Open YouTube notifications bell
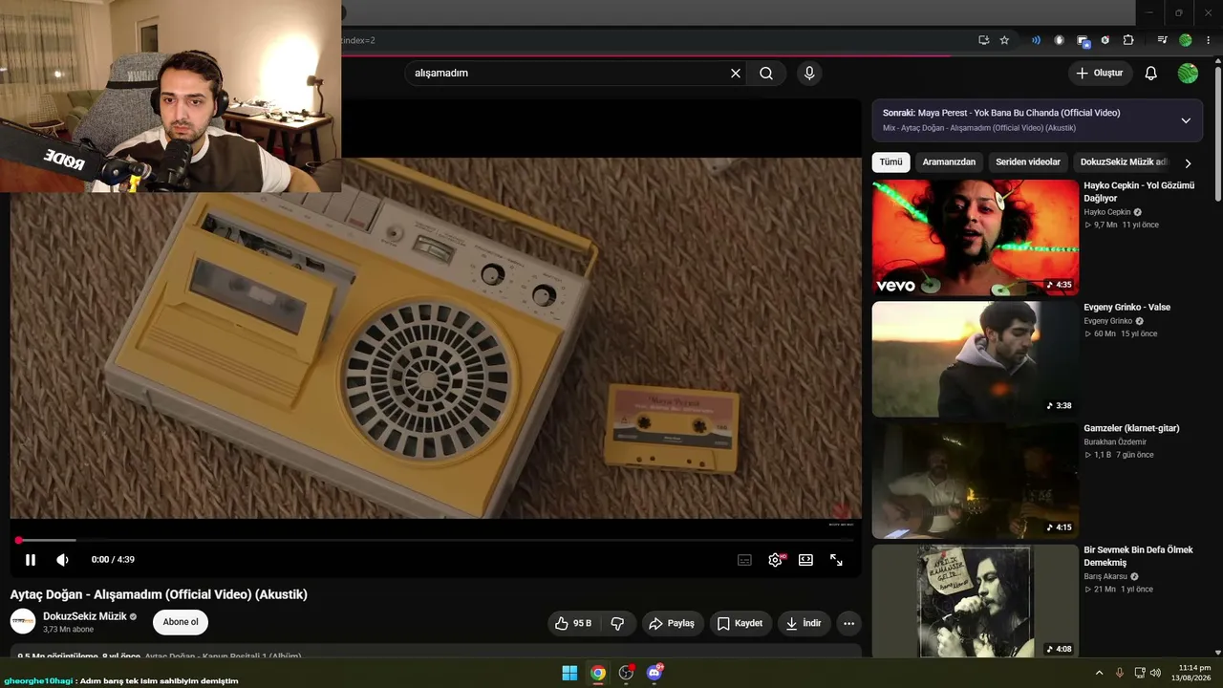This screenshot has height=688, width=1223. pyautogui.click(x=1151, y=73)
